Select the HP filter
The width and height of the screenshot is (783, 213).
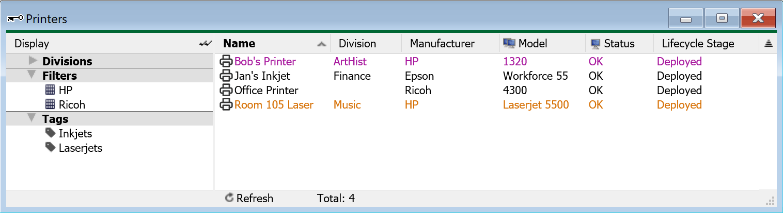66,90
